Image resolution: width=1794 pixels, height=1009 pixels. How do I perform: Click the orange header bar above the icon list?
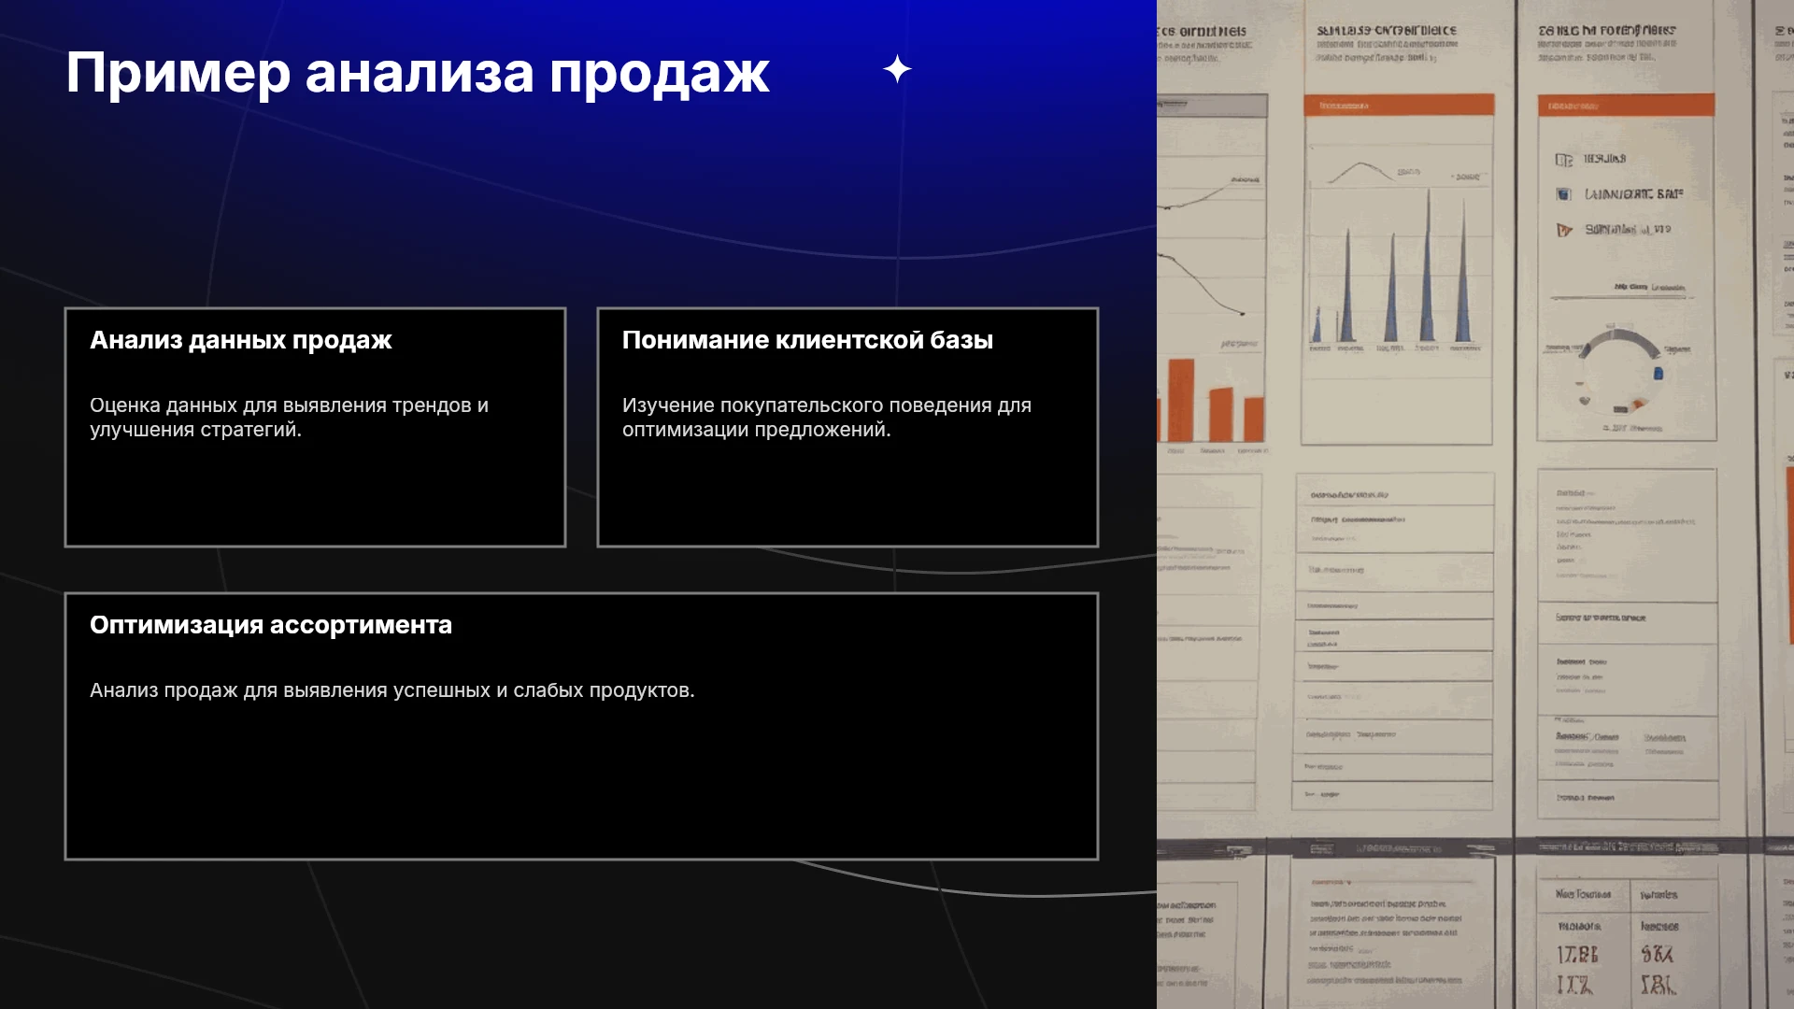[x=1626, y=106]
